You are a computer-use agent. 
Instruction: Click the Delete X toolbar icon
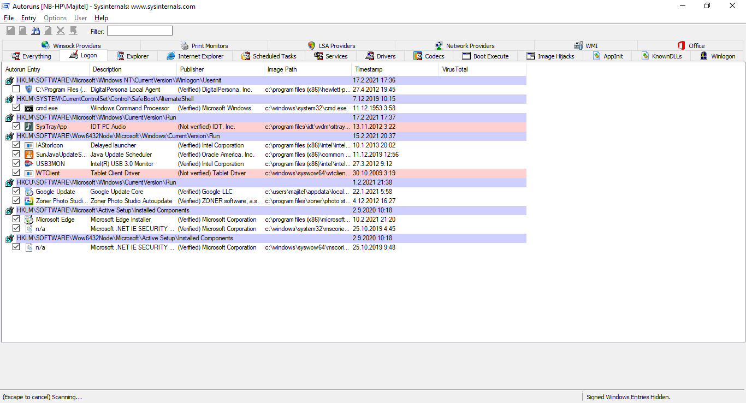coord(61,31)
